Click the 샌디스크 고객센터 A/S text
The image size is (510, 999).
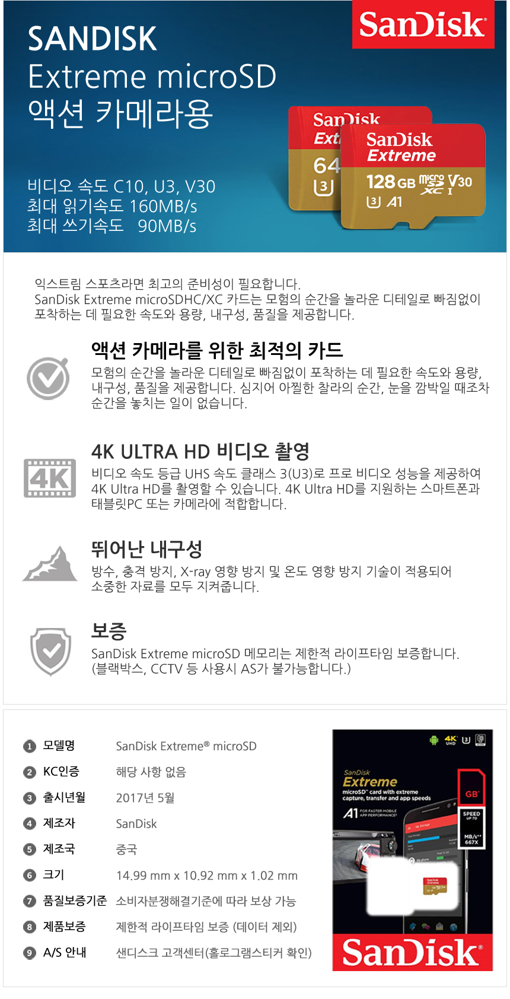click(213, 953)
